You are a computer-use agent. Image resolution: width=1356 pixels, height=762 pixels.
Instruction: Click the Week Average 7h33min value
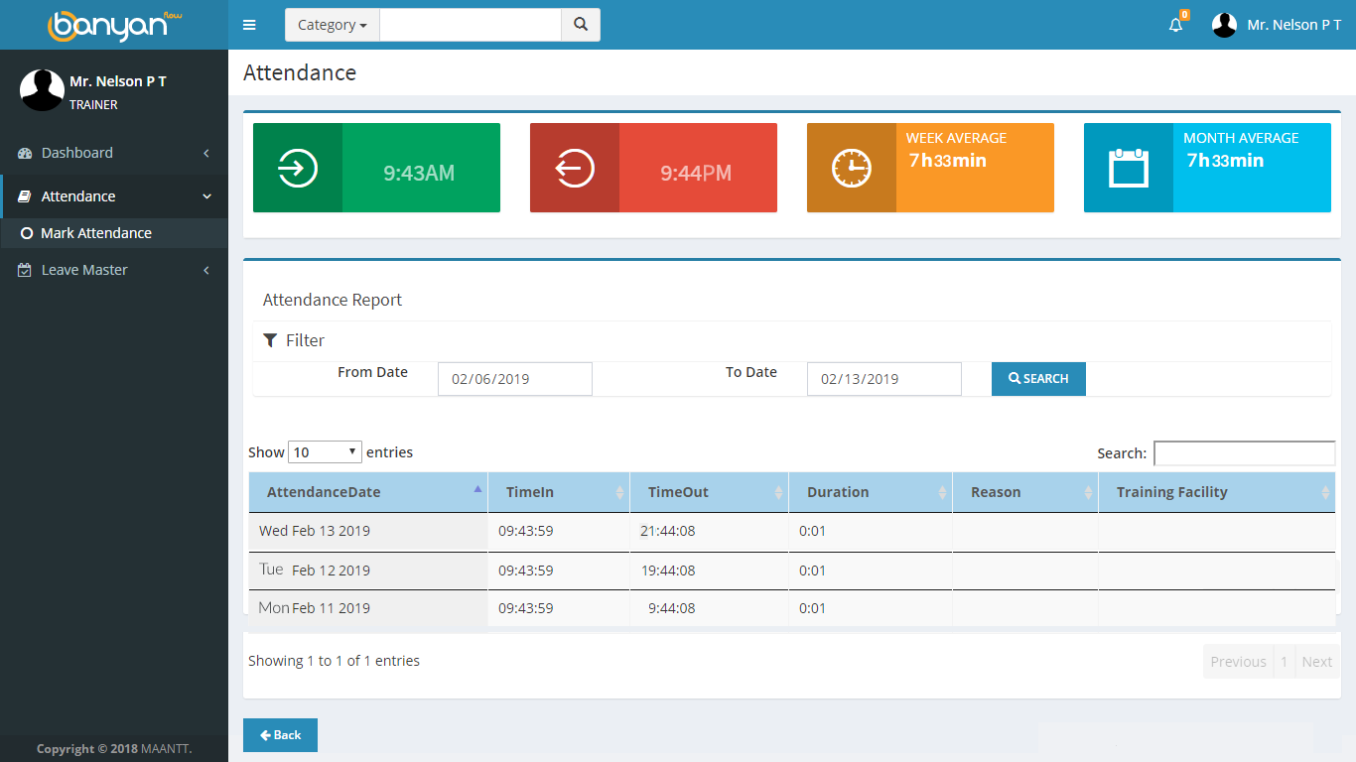pos(948,161)
